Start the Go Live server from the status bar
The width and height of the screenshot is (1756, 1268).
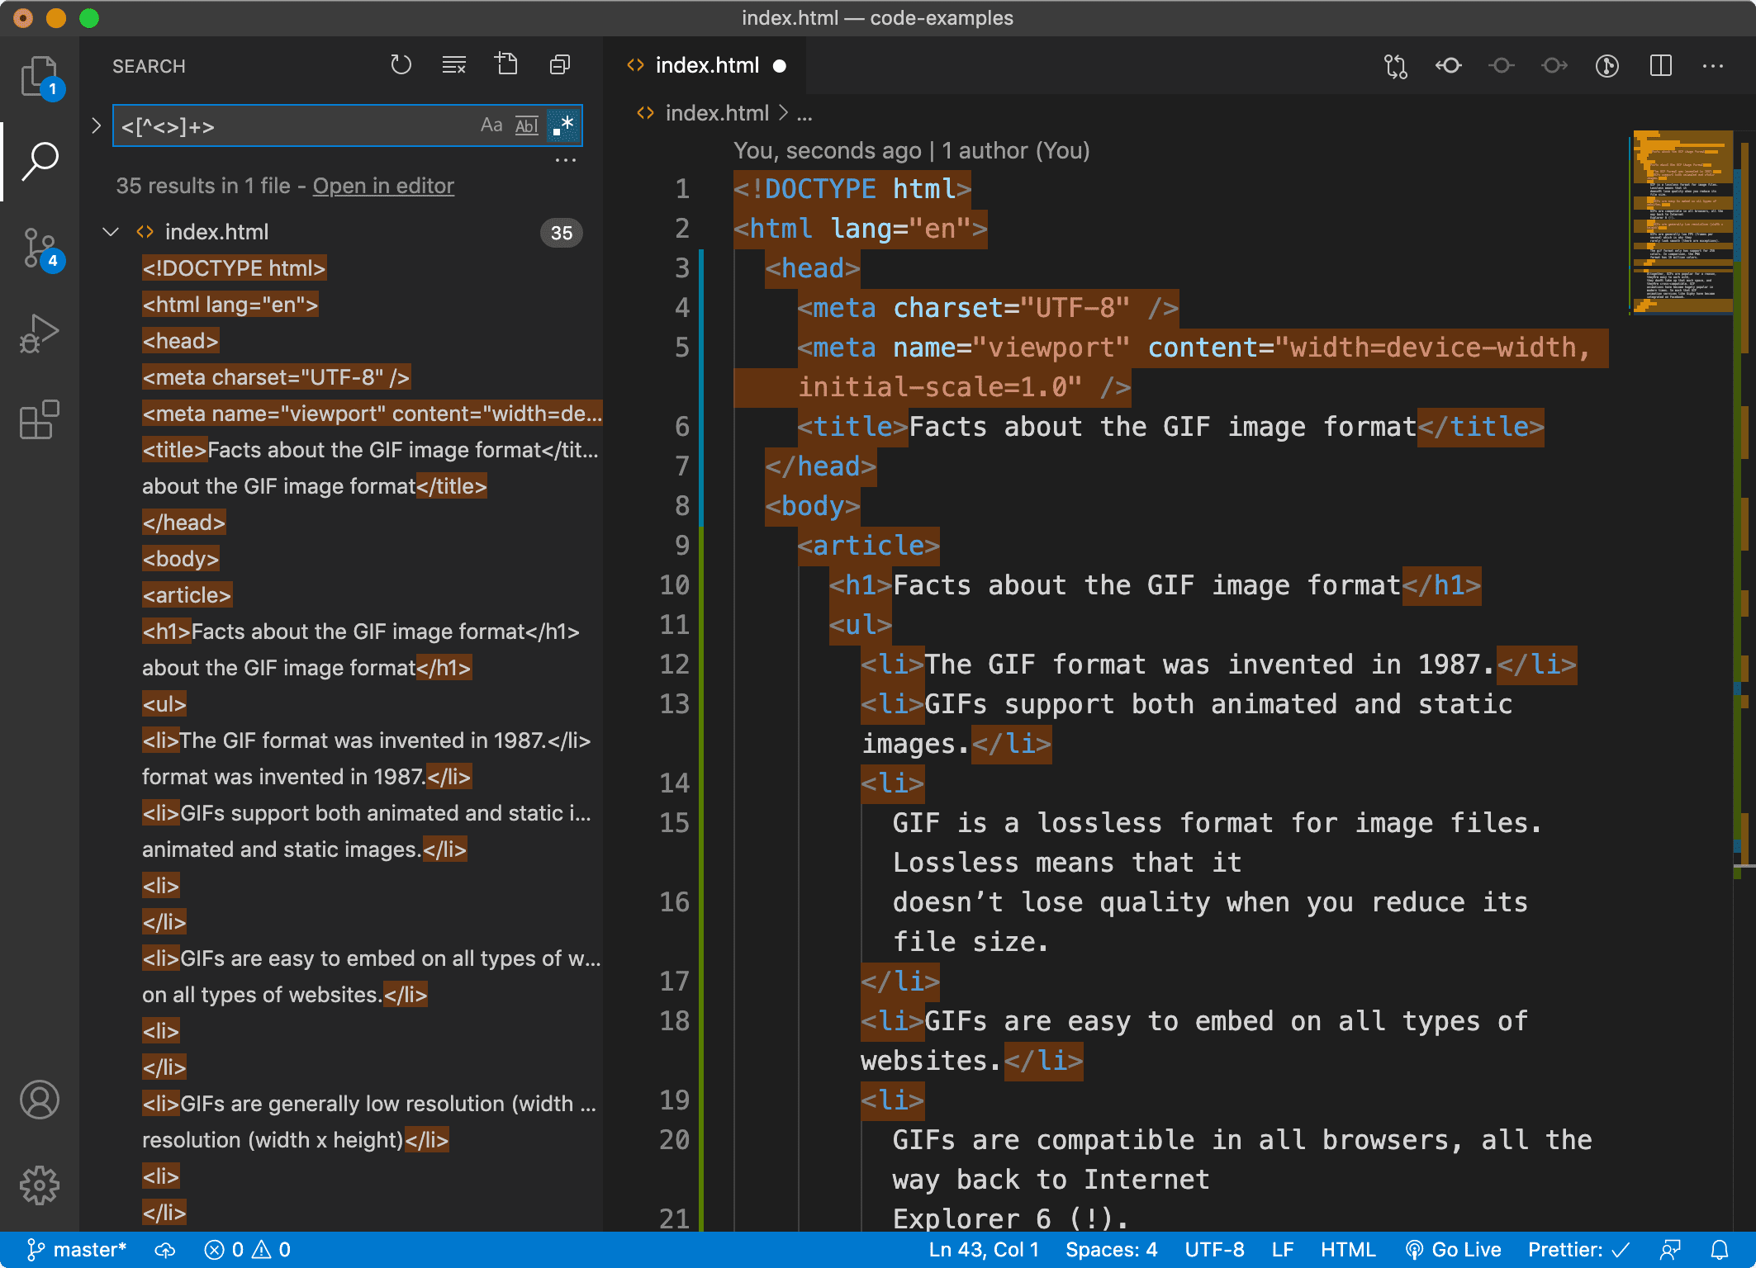(1455, 1249)
